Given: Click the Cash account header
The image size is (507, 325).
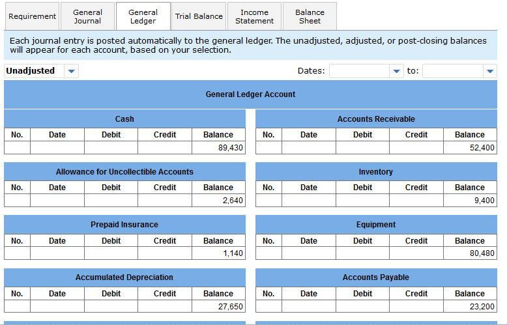Looking at the screenshot, I should (x=124, y=119).
